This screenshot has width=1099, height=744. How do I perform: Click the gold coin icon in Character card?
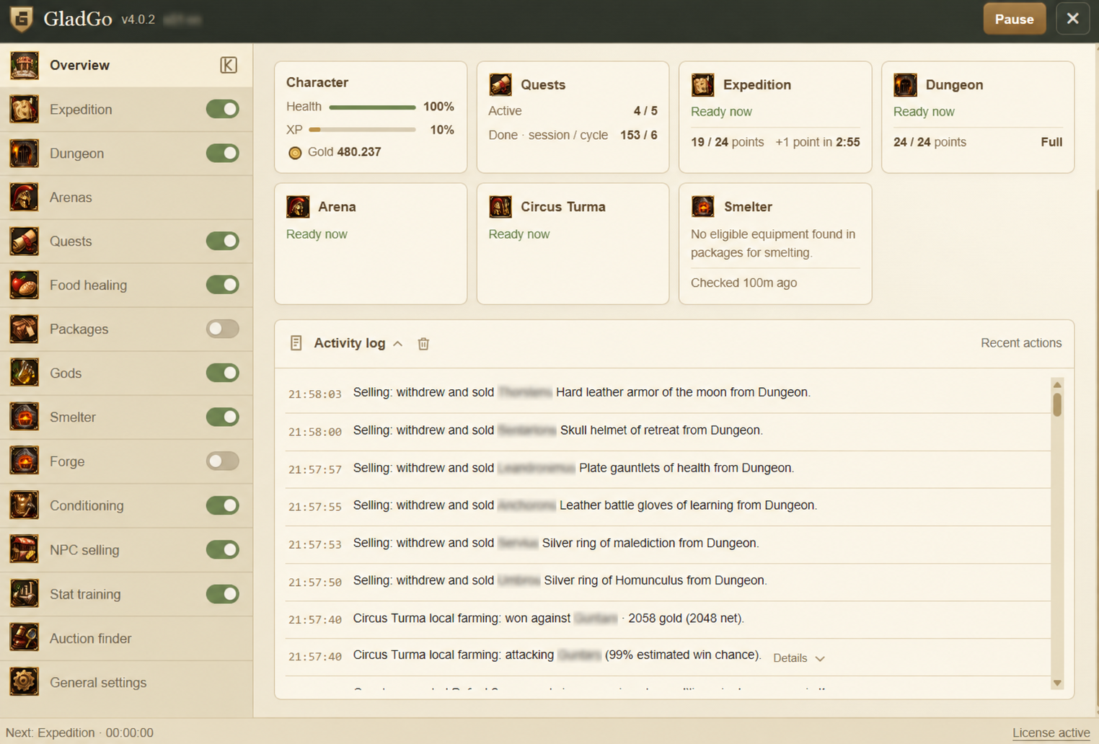[x=295, y=153]
